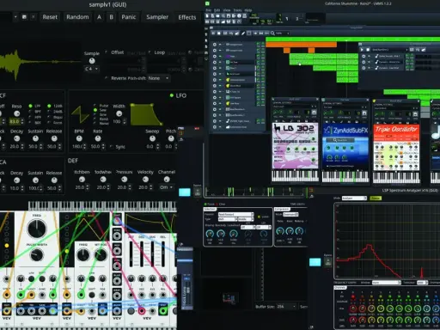Click the samplv1 waveform display
Image resolution: width=440 pixels, height=330 pixels.
coord(40,62)
